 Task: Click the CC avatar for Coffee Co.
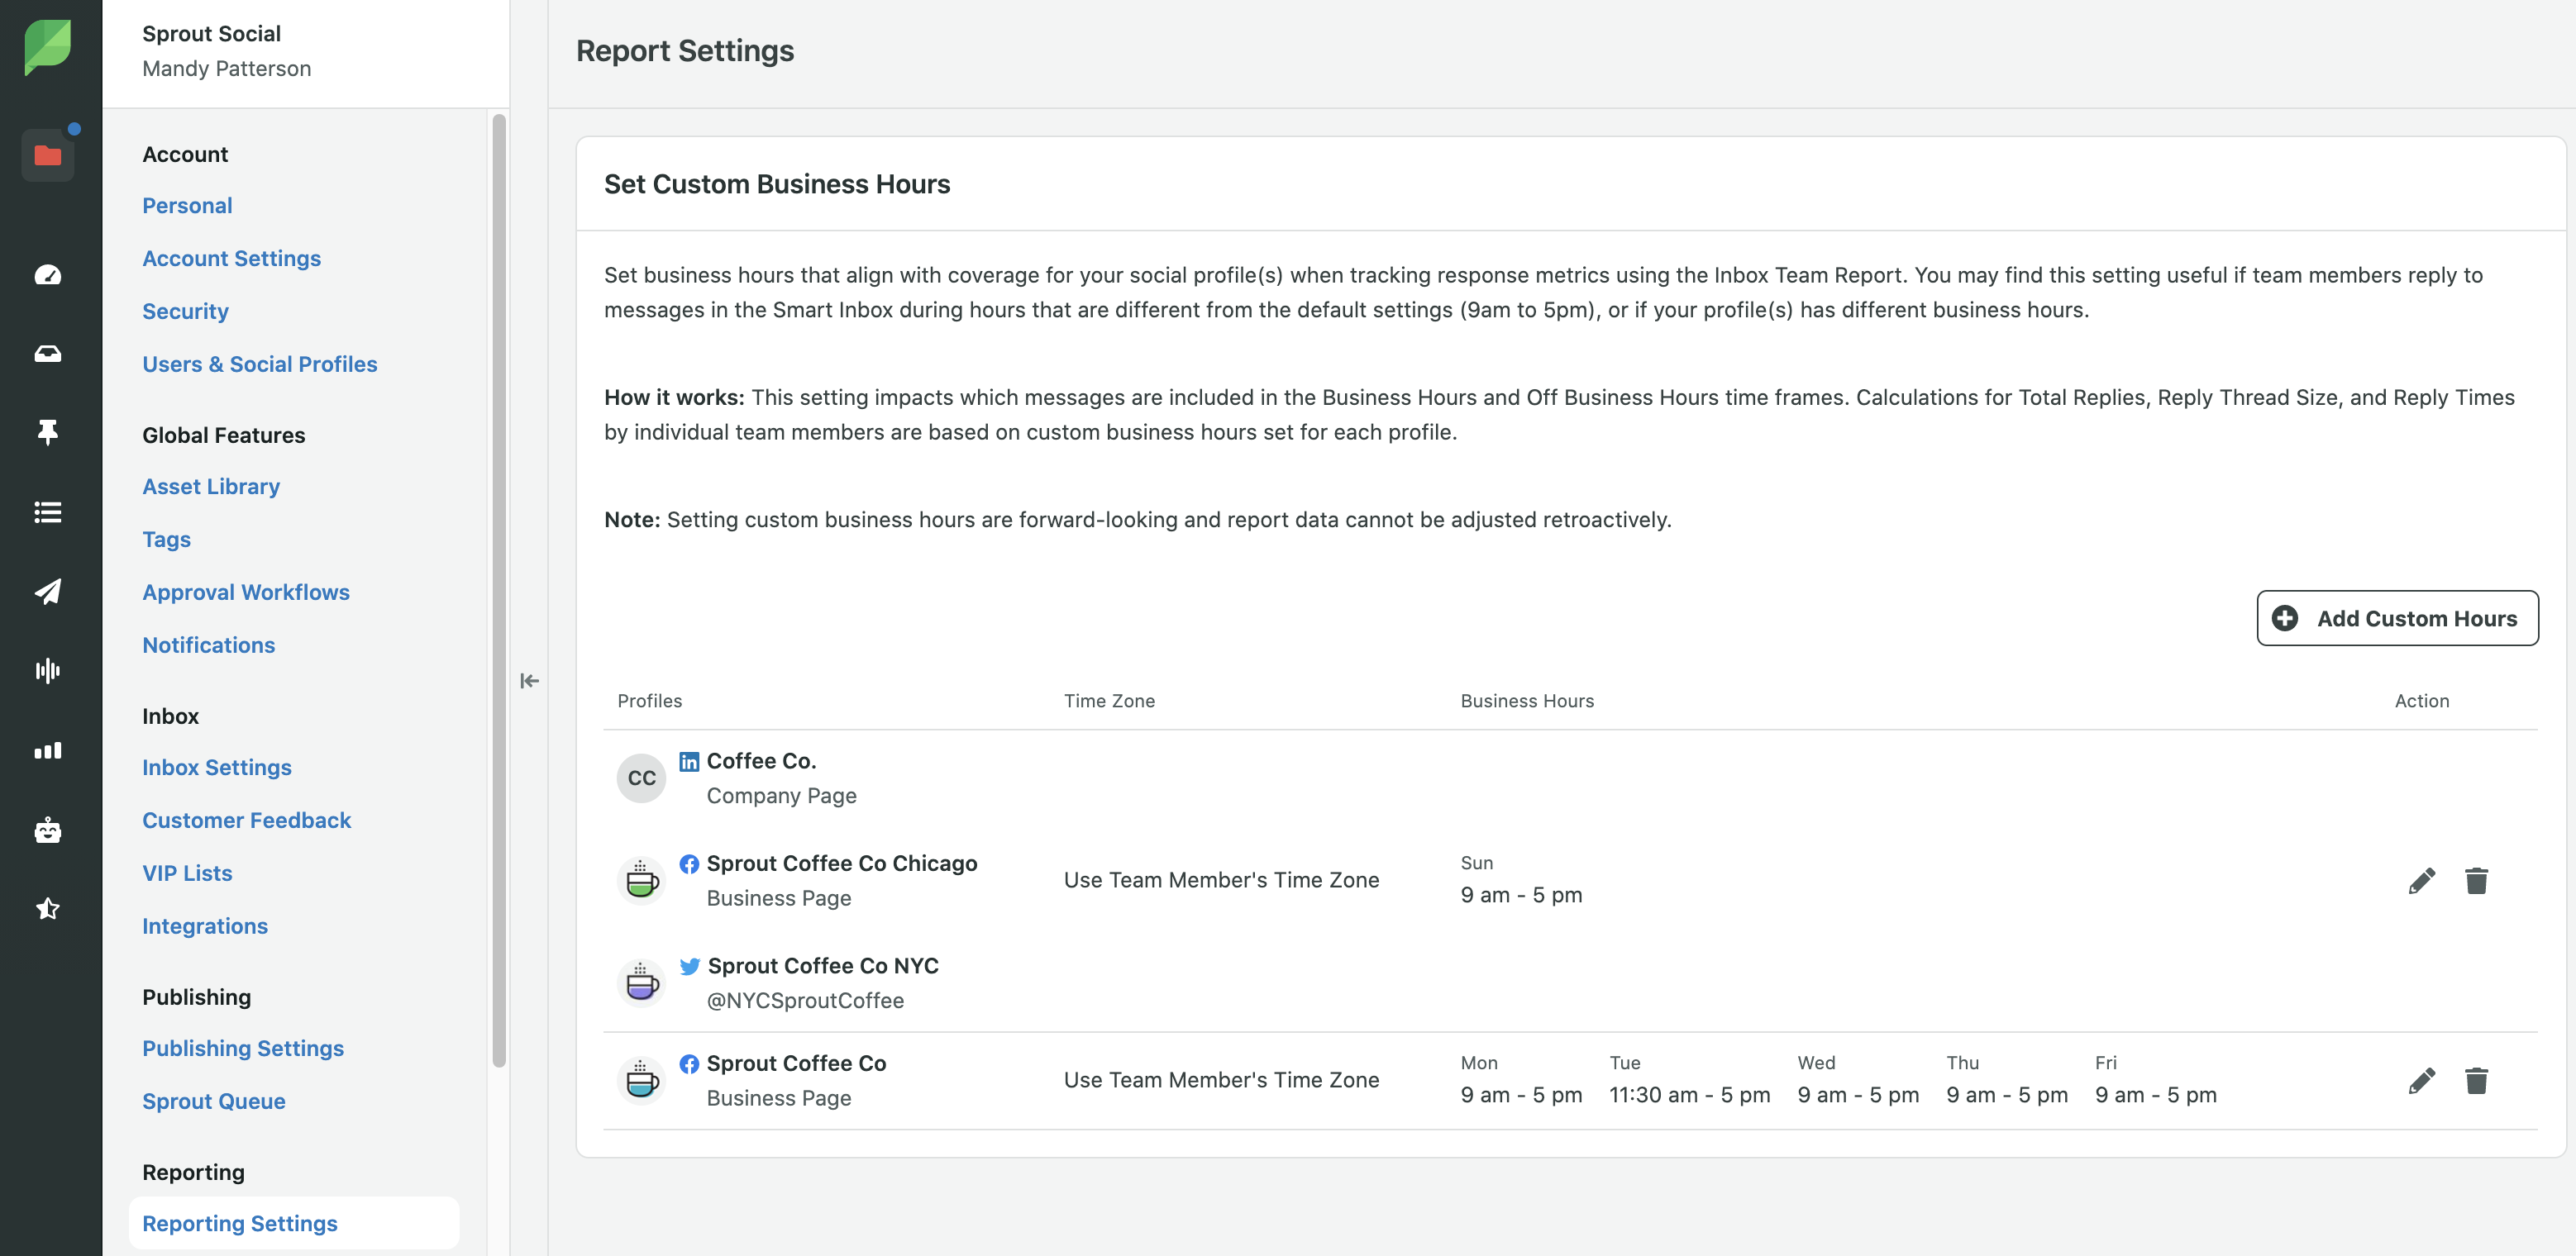[x=641, y=778]
